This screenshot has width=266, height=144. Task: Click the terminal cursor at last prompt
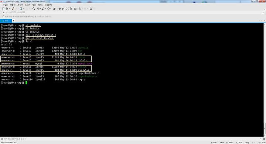[x=26, y=83]
